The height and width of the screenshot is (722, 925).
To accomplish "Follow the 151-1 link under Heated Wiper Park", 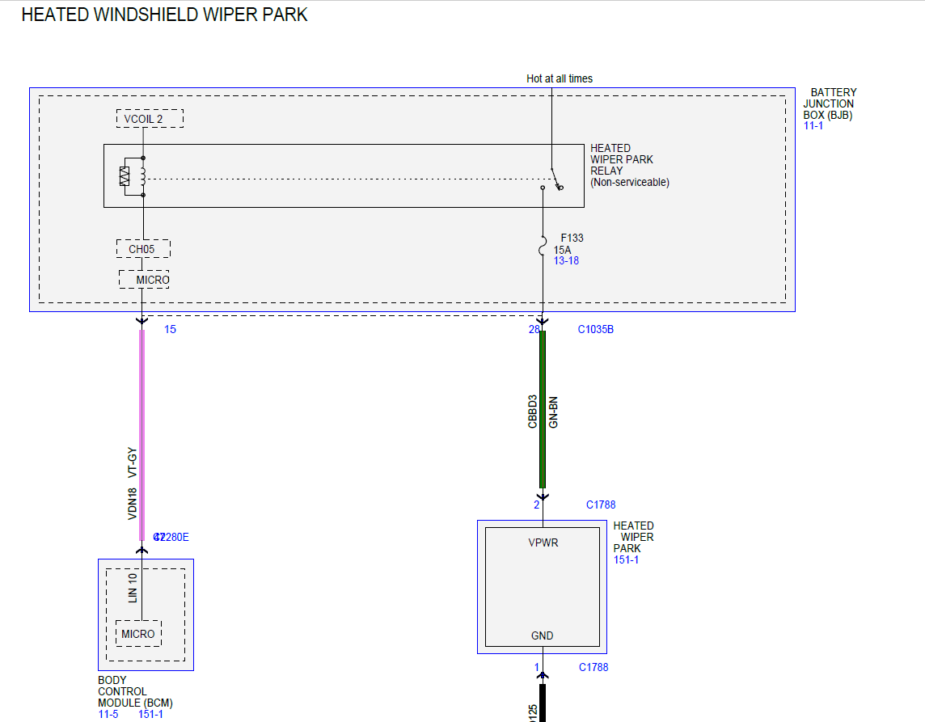I will tap(626, 559).
